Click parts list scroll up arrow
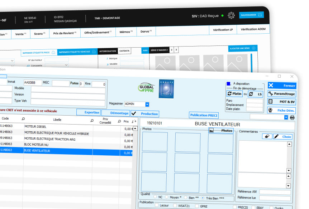 [x=135, y=128]
